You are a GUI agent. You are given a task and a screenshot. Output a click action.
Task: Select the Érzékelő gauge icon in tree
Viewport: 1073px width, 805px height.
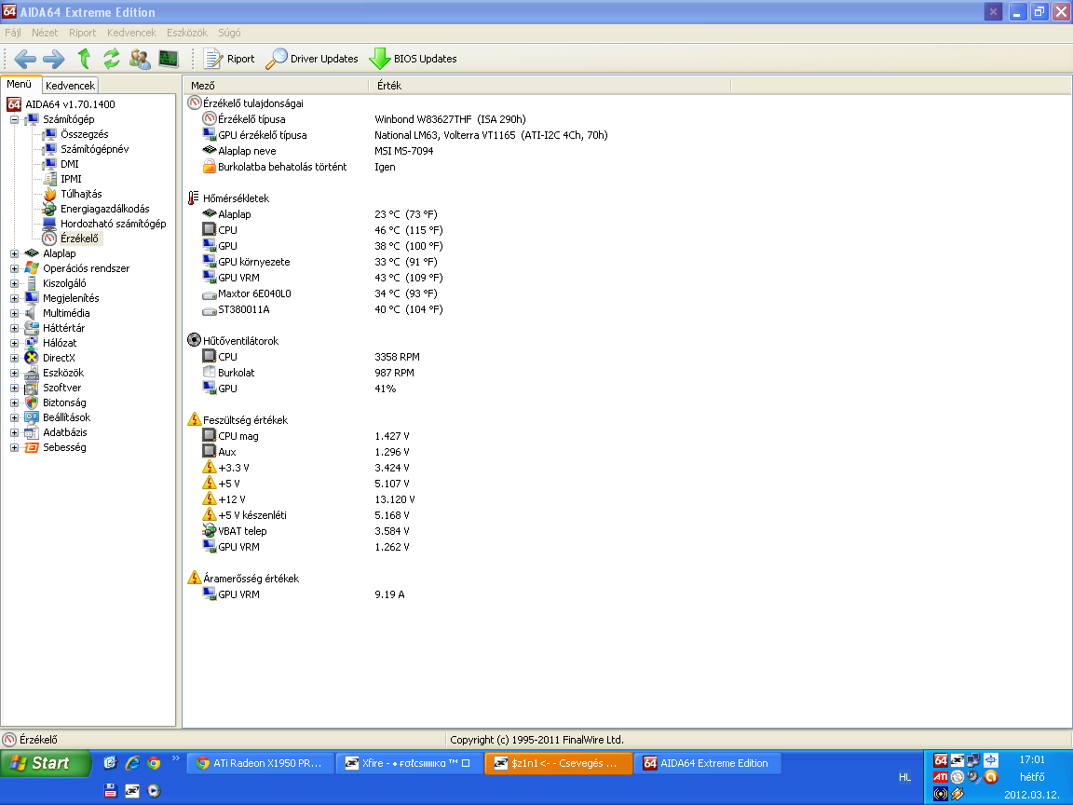(49, 239)
